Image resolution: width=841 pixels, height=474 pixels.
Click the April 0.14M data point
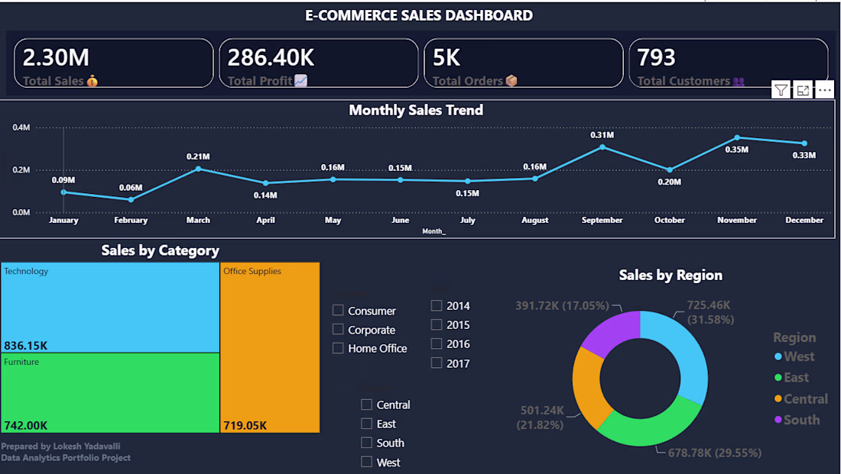point(265,183)
